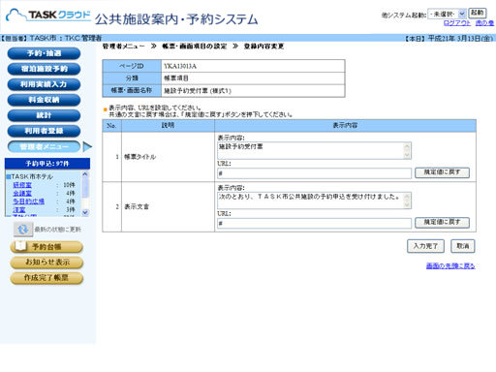Click the 帳票タイトル 表示内容 text area
The height and width of the screenshot is (372, 496).
(314, 151)
